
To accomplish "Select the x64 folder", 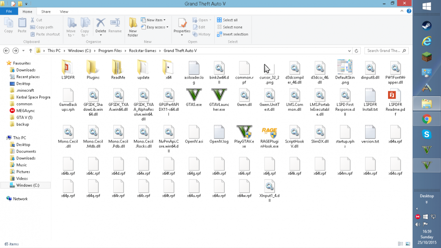I will [x=168, y=67].
